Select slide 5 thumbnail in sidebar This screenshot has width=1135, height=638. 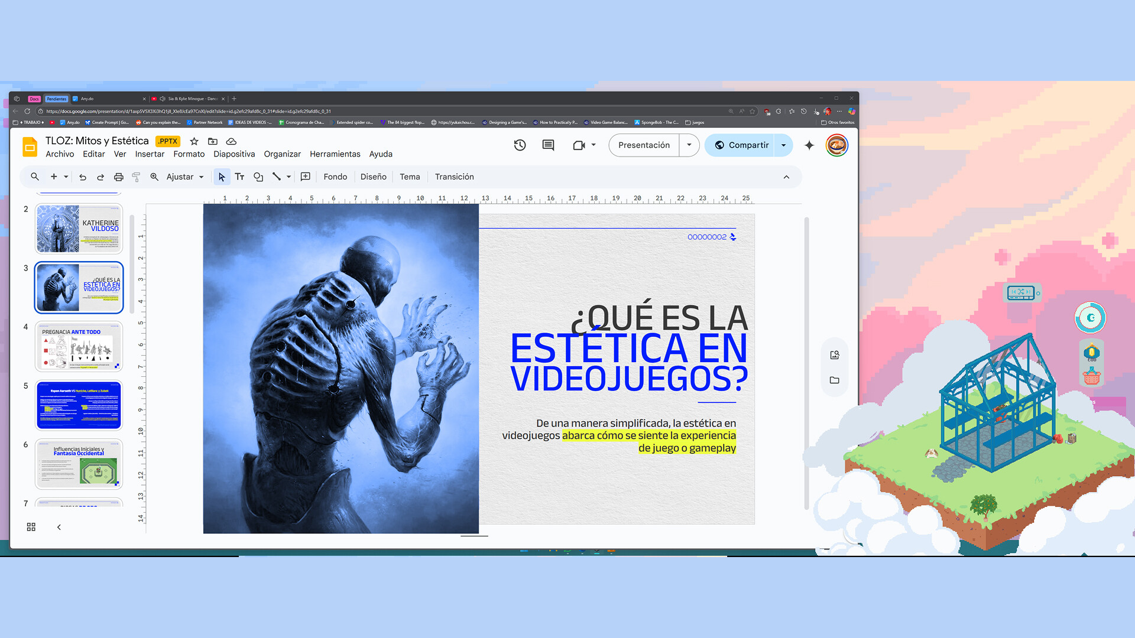point(79,405)
